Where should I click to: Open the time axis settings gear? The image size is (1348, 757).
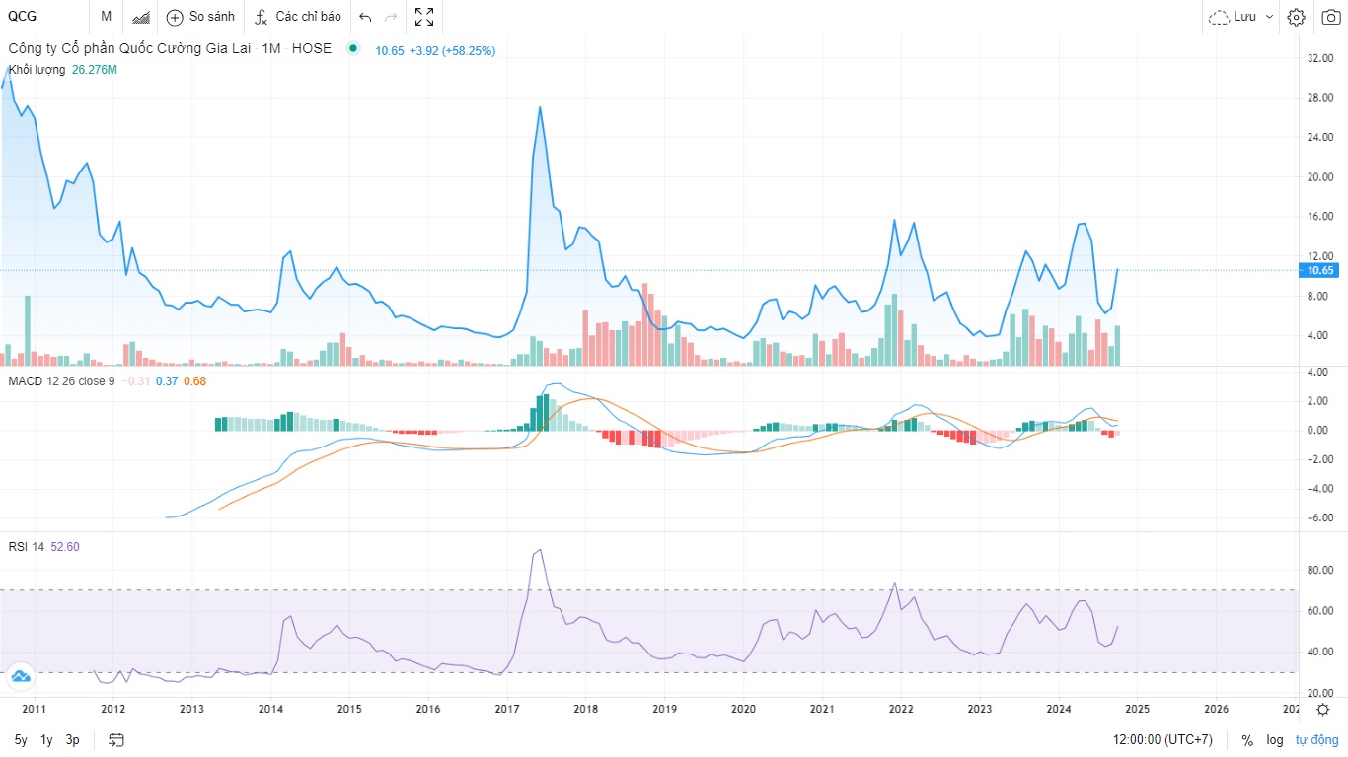coord(1322,709)
